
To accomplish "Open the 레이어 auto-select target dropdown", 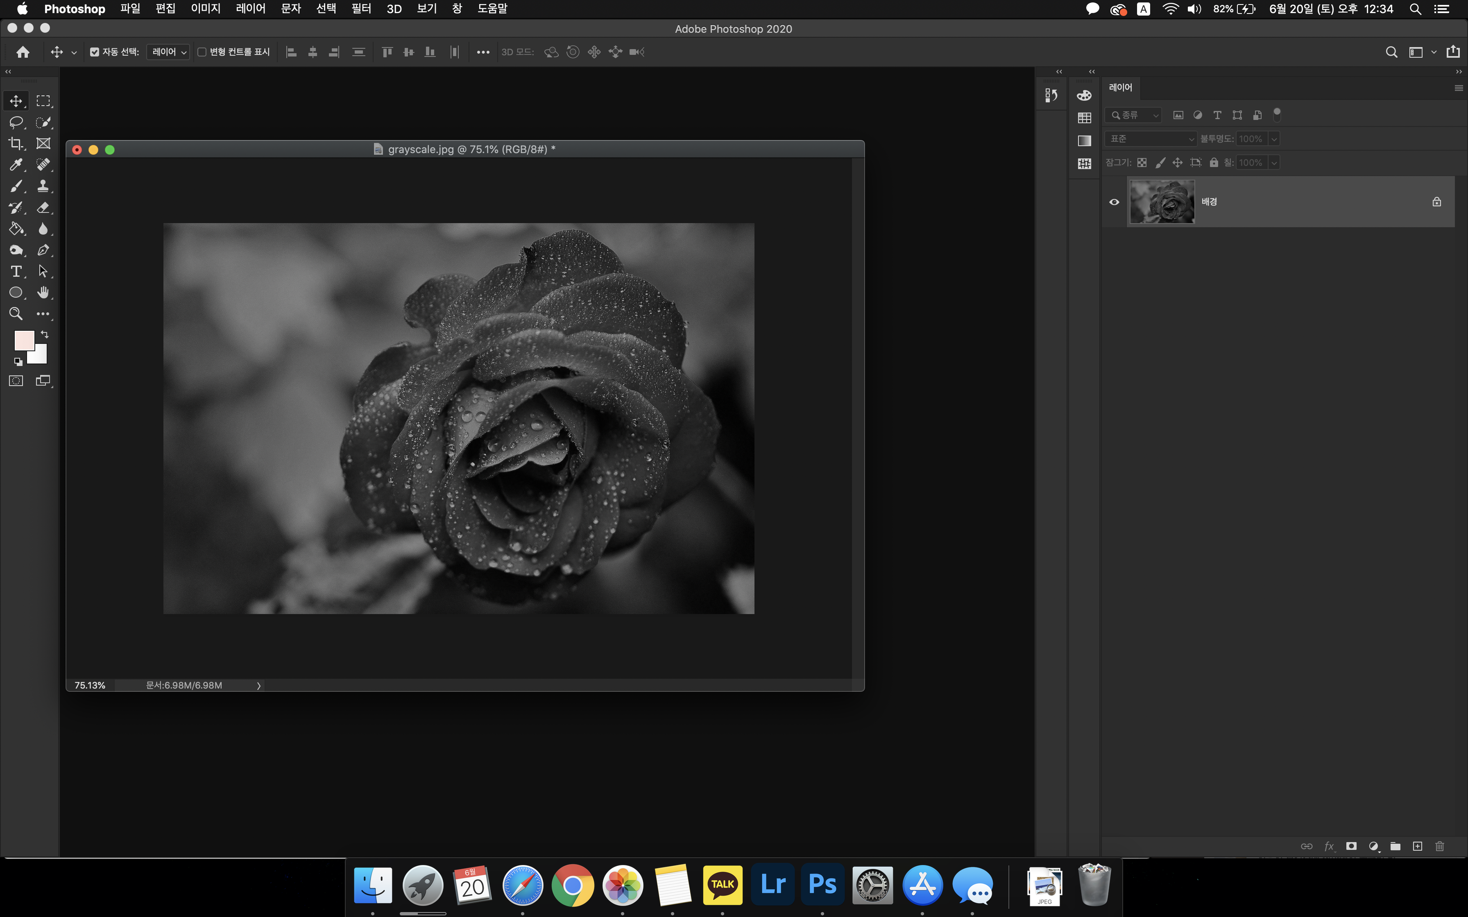I will 169,52.
